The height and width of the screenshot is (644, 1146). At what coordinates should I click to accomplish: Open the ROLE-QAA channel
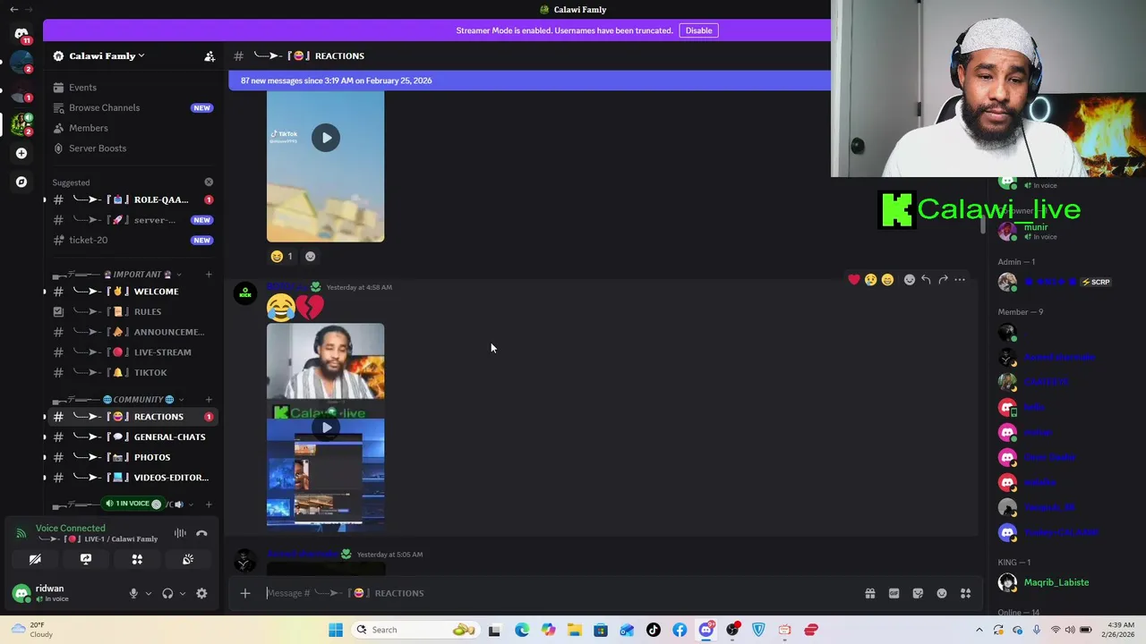134,199
